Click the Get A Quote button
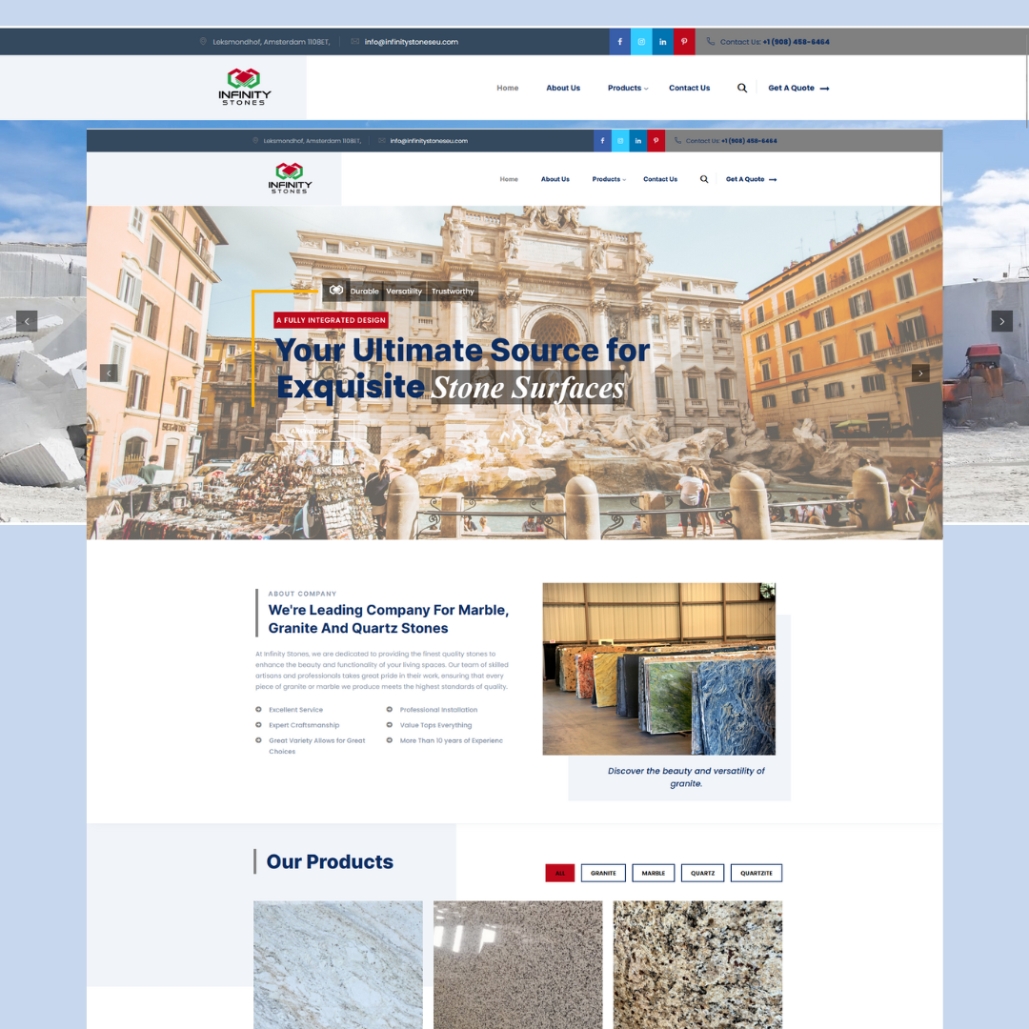Image resolution: width=1029 pixels, height=1029 pixels. point(792,88)
